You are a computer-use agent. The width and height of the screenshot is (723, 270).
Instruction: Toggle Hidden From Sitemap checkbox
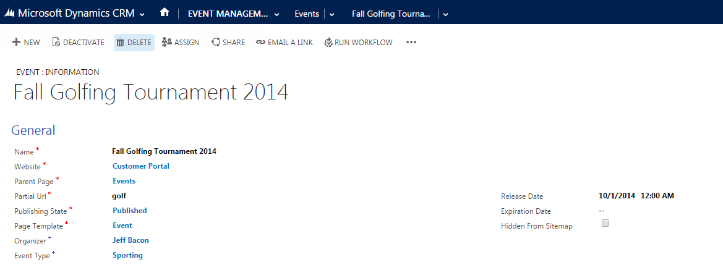coord(605,223)
